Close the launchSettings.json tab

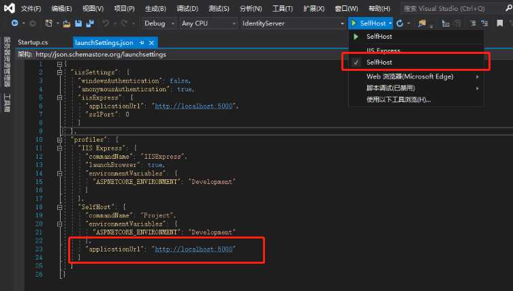(x=151, y=43)
